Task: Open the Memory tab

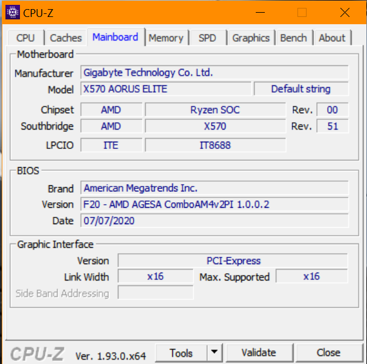Action: 166,38
